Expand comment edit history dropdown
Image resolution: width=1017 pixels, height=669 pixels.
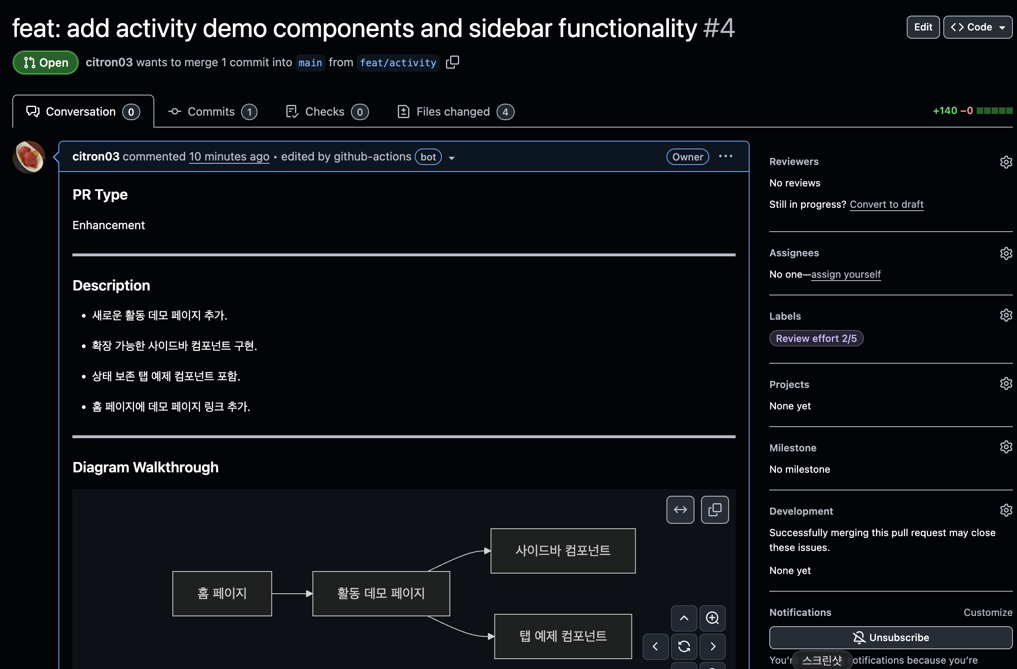[451, 158]
